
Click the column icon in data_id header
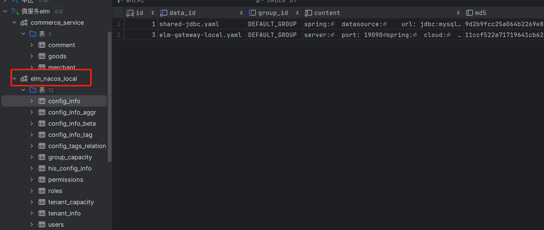(x=163, y=13)
